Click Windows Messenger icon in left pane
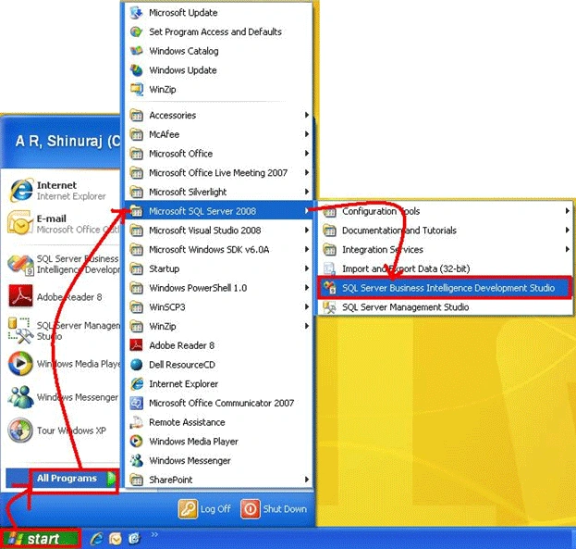Screen dimensions: 576x549 (x=20, y=396)
